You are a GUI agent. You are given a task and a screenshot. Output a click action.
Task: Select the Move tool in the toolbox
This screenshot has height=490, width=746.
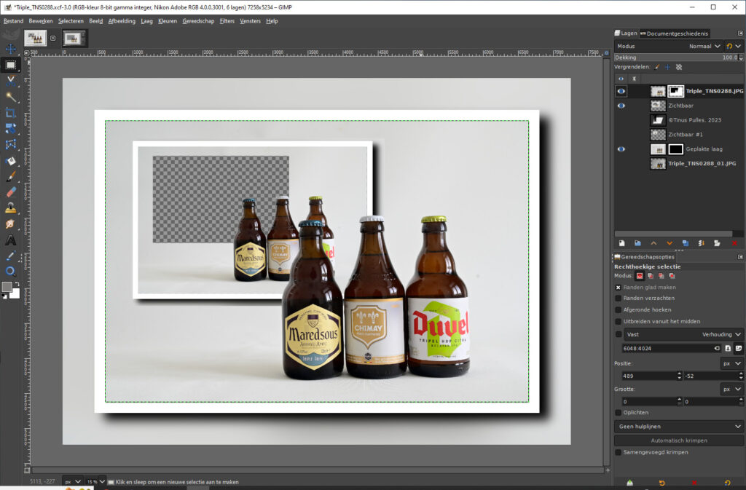10,49
